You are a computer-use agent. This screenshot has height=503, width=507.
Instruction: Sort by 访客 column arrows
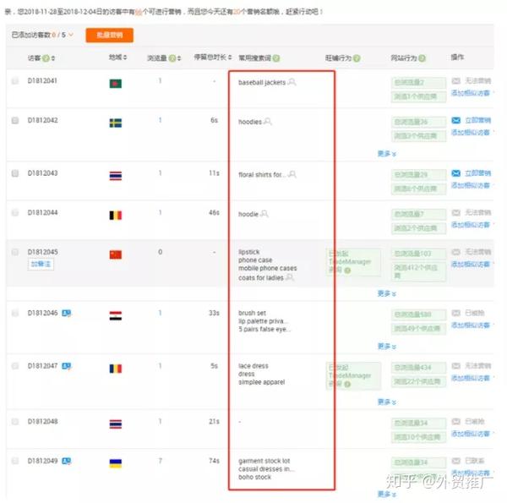(53, 58)
